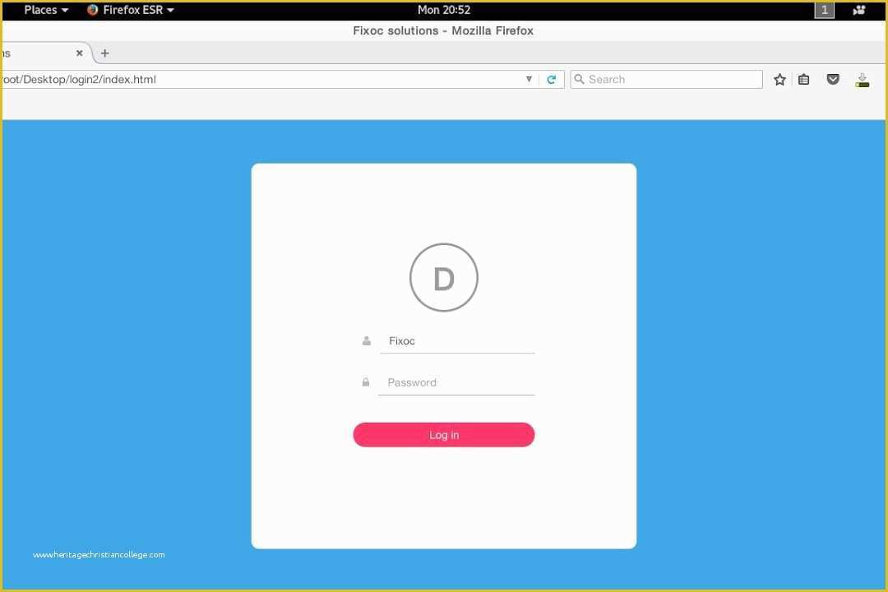Open the URL bar history dropdown arrow
Viewport: 888px width, 592px height.
coord(529,79)
